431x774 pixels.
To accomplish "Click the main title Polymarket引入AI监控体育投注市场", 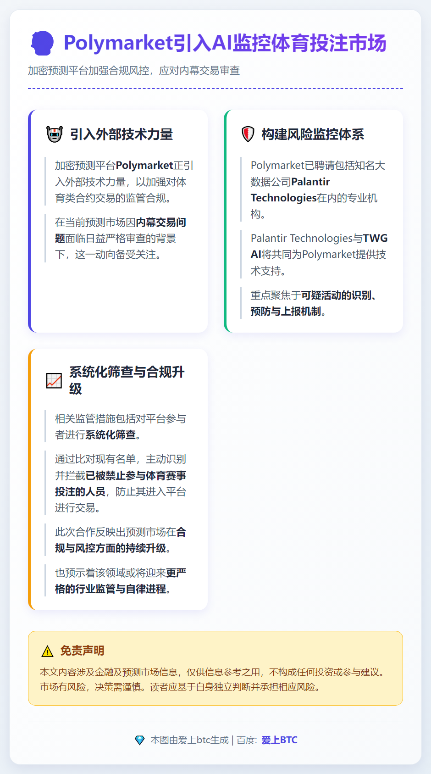I will point(225,43).
